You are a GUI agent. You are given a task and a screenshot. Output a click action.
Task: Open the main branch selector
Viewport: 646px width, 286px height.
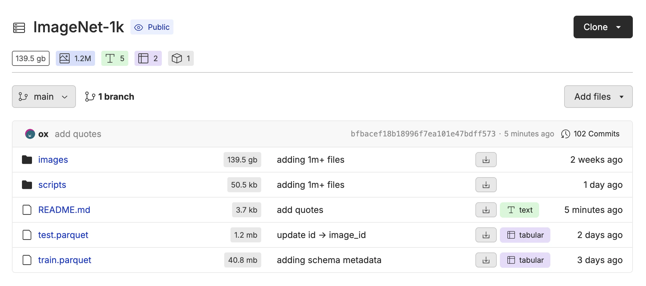point(44,97)
